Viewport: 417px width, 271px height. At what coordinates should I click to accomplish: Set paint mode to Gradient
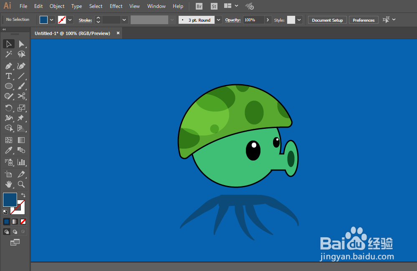[x=15, y=221]
